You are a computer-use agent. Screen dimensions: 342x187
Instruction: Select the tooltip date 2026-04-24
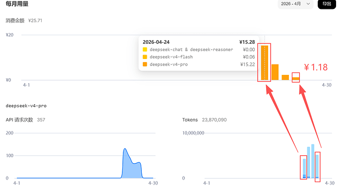point(156,42)
